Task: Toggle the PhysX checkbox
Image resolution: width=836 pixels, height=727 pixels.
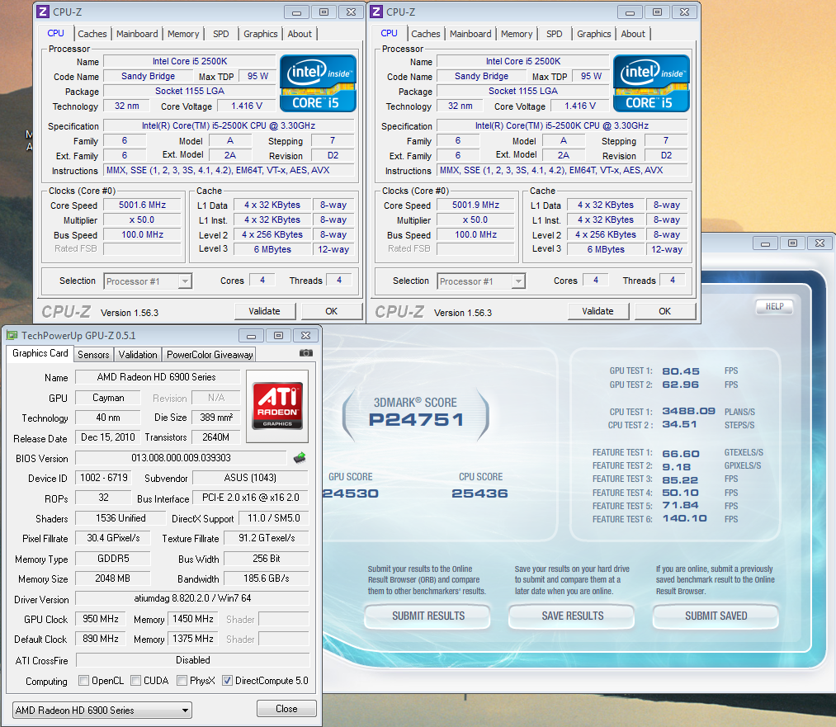Action: (x=182, y=680)
